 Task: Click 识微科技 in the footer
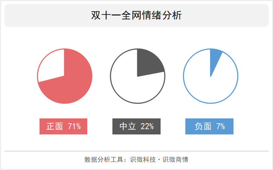point(143,160)
